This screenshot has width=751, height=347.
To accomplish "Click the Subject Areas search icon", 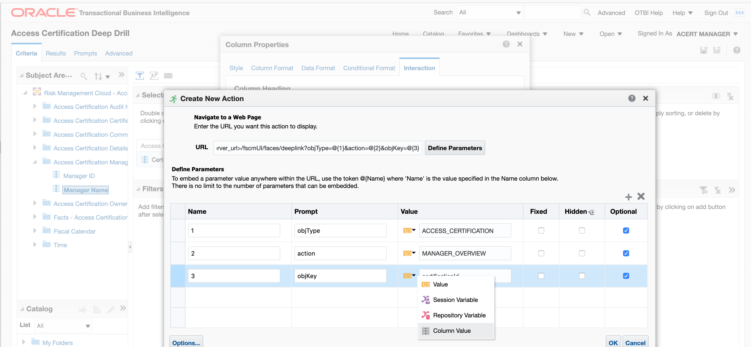I will (x=83, y=76).
